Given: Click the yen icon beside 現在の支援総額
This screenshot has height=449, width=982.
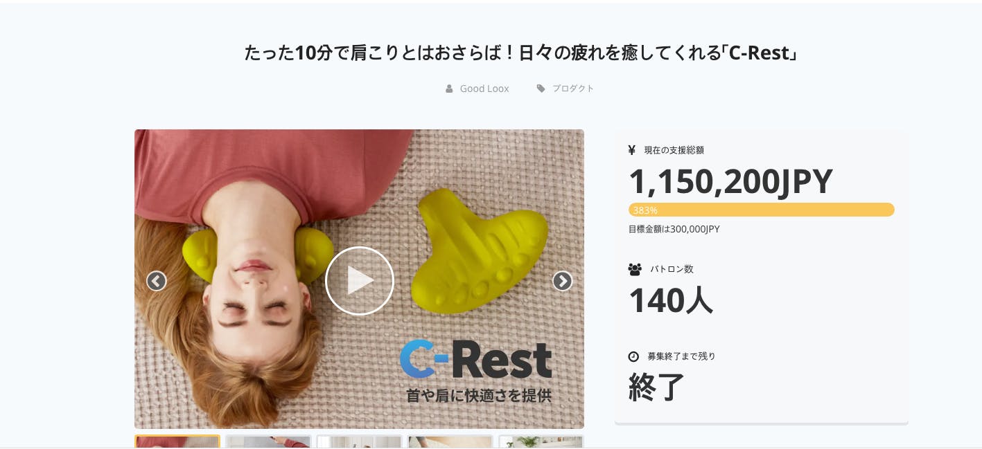Looking at the screenshot, I should pos(631,149).
